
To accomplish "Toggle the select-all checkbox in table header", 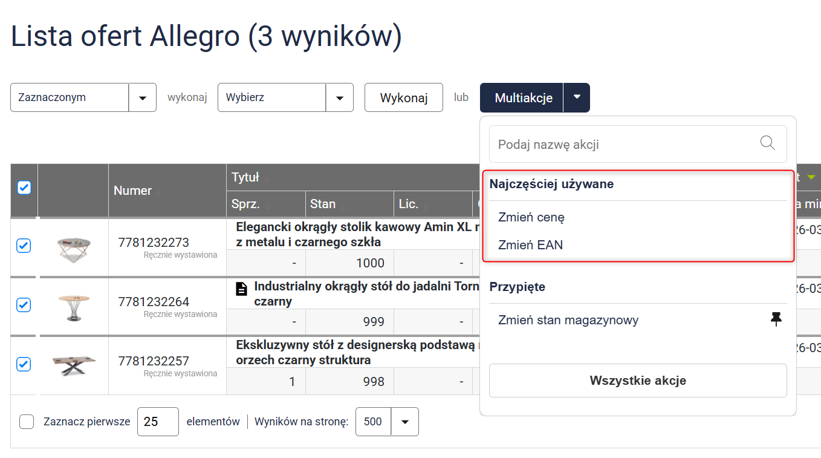I will (24, 188).
